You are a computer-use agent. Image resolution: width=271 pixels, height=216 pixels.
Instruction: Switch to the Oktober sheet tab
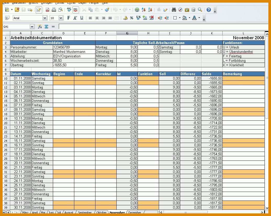(101, 213)
